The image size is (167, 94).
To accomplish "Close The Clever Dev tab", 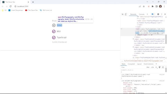I will coord(28,2).
